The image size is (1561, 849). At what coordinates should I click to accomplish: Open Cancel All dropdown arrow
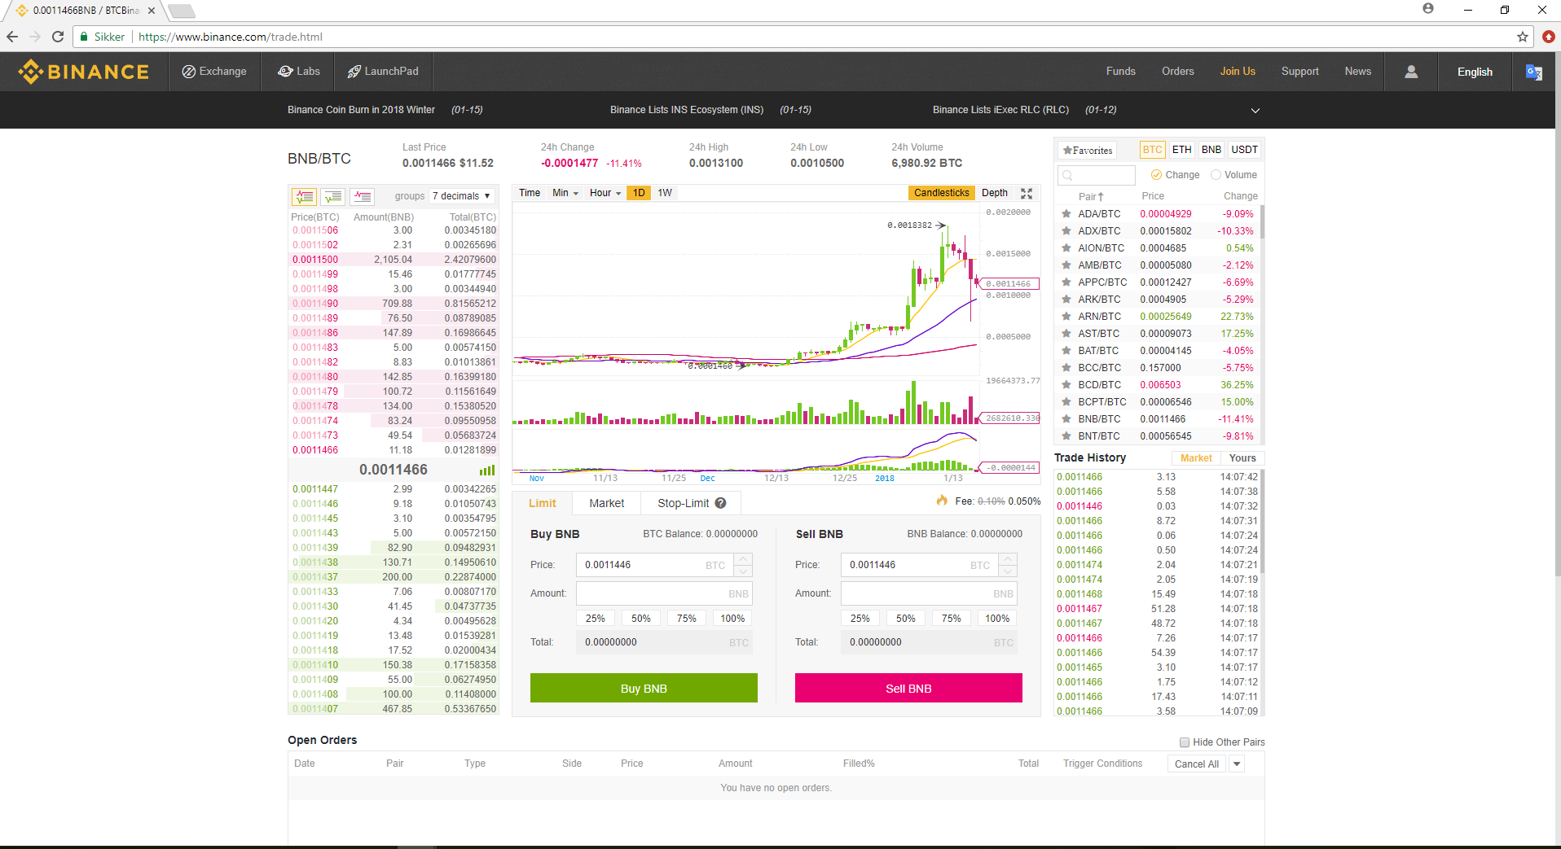(1237, 764)
